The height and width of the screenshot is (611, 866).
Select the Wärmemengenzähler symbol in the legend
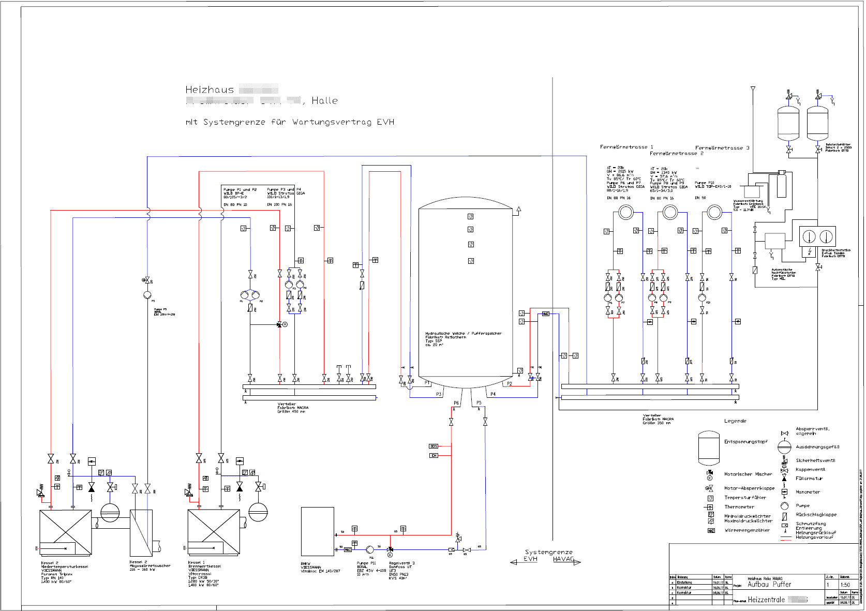(x=711, y=531)
